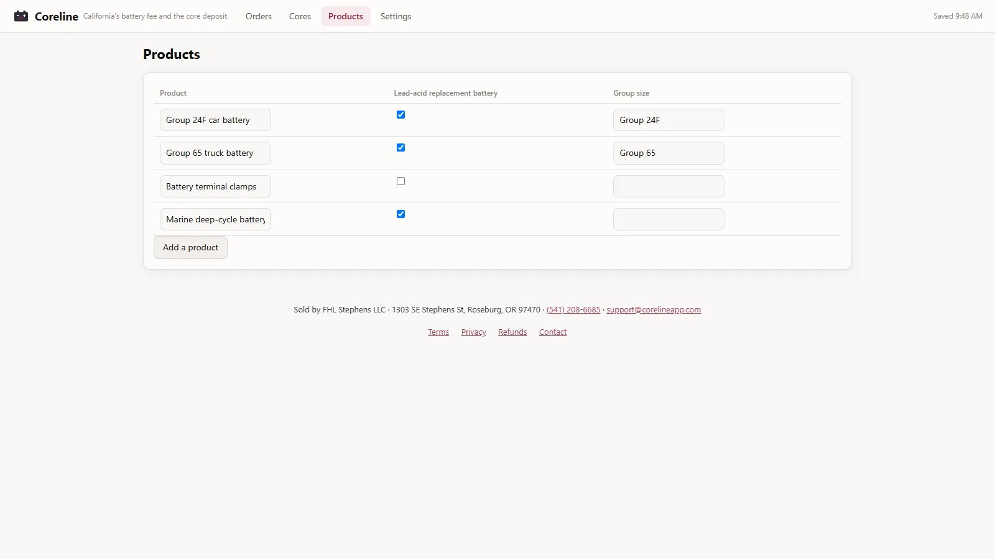Click the Saved 9:48 AM status text

click(x=958, y=16)
